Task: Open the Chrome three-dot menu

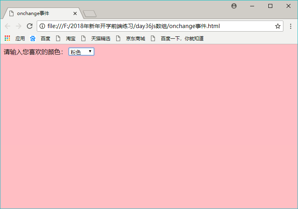Action: pyautogui.click(x=290, y=26)
